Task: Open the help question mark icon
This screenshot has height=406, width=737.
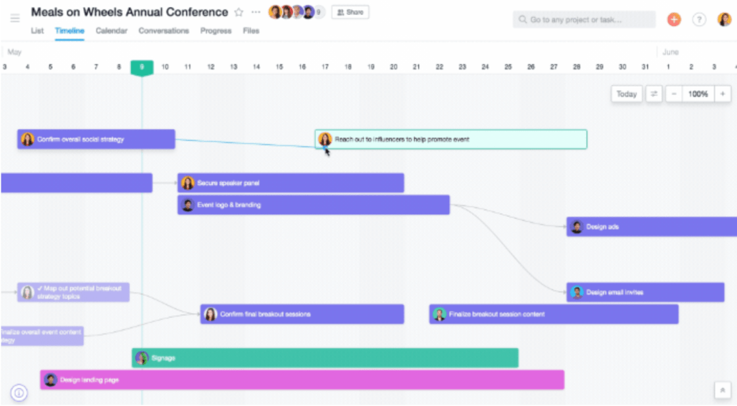Action: click(x=699, y=19)
